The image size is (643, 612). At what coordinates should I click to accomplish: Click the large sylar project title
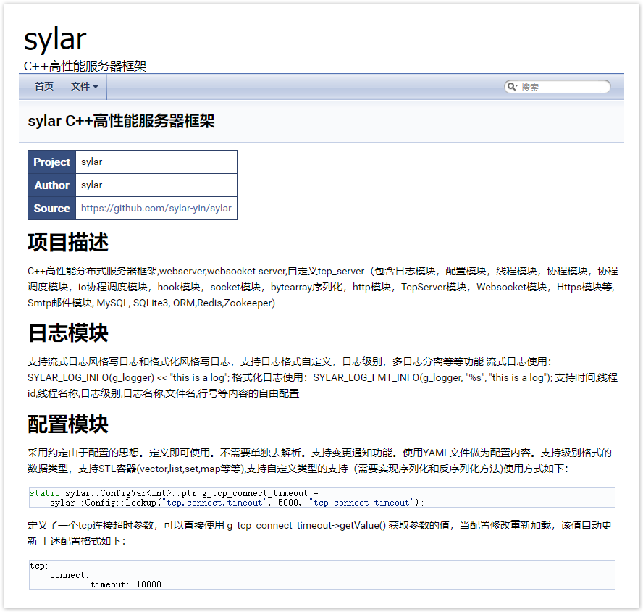55,38
